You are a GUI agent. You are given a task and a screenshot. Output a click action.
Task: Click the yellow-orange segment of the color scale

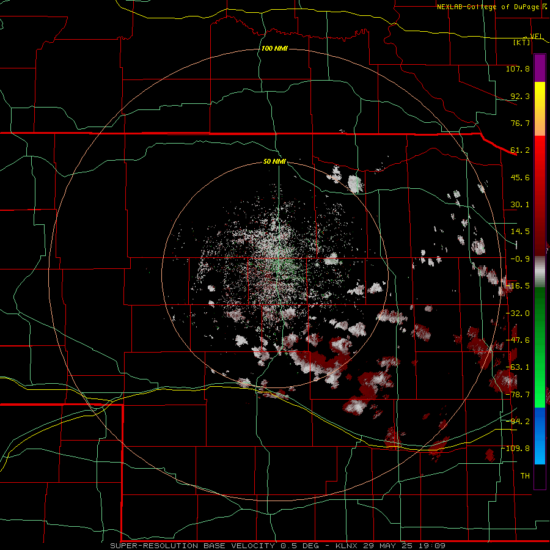click(x=540, y=109)
